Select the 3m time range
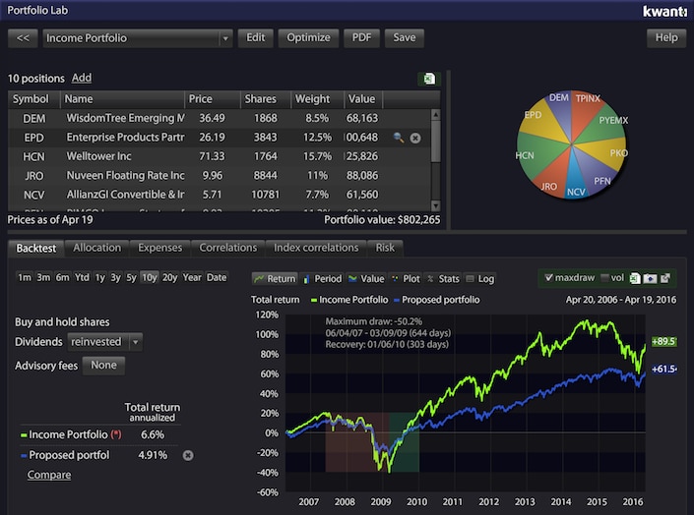 click(43, 277)
